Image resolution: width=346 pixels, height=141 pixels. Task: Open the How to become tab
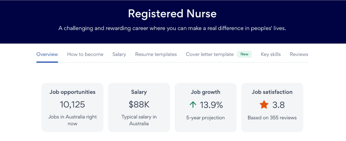tap(85, 54)
